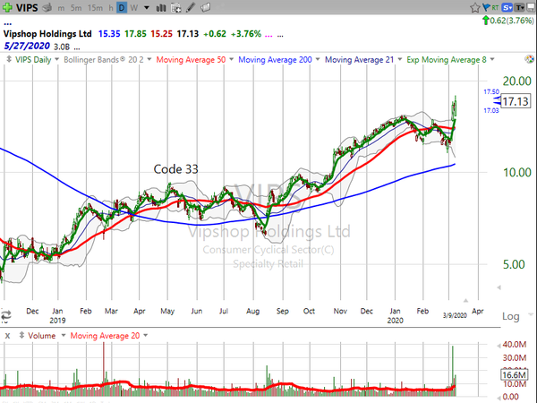537x403 pixels.
Task: Expand the VIPS Daily dropdown arrow
Action: tap(56, 59)
